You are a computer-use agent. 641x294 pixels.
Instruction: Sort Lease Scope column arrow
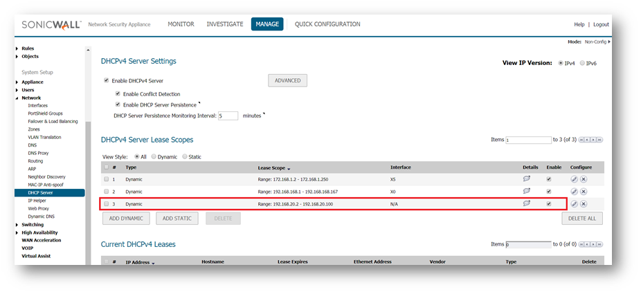pos(289,169)
